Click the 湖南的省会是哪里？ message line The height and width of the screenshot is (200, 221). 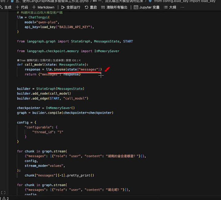pyautogui.click(x=85, y=156)
